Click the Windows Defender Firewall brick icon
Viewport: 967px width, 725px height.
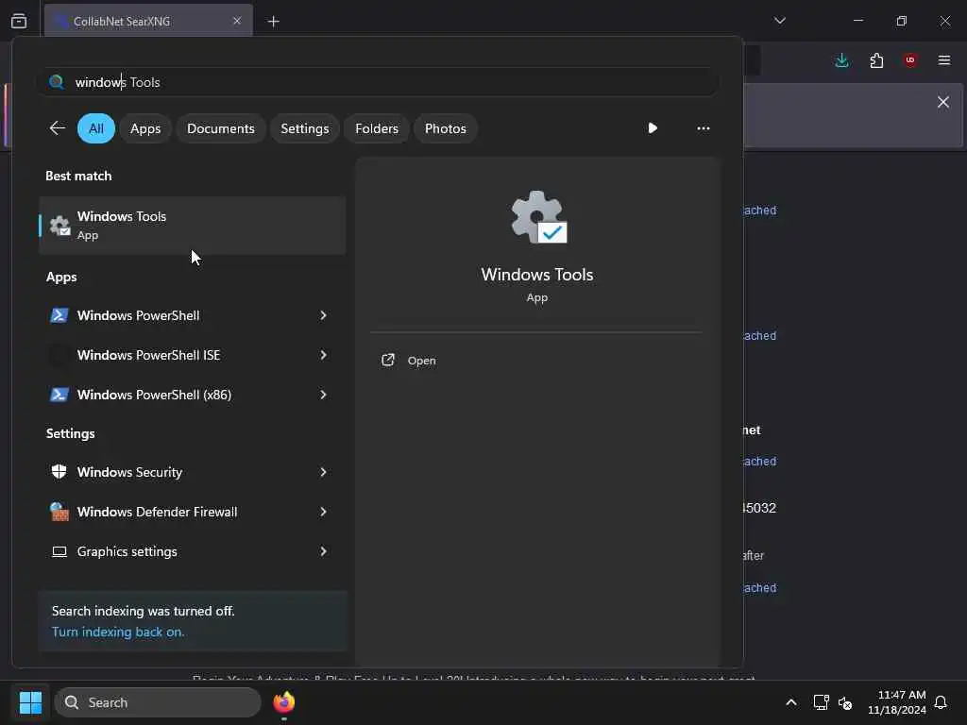click(x=59, y=512)
